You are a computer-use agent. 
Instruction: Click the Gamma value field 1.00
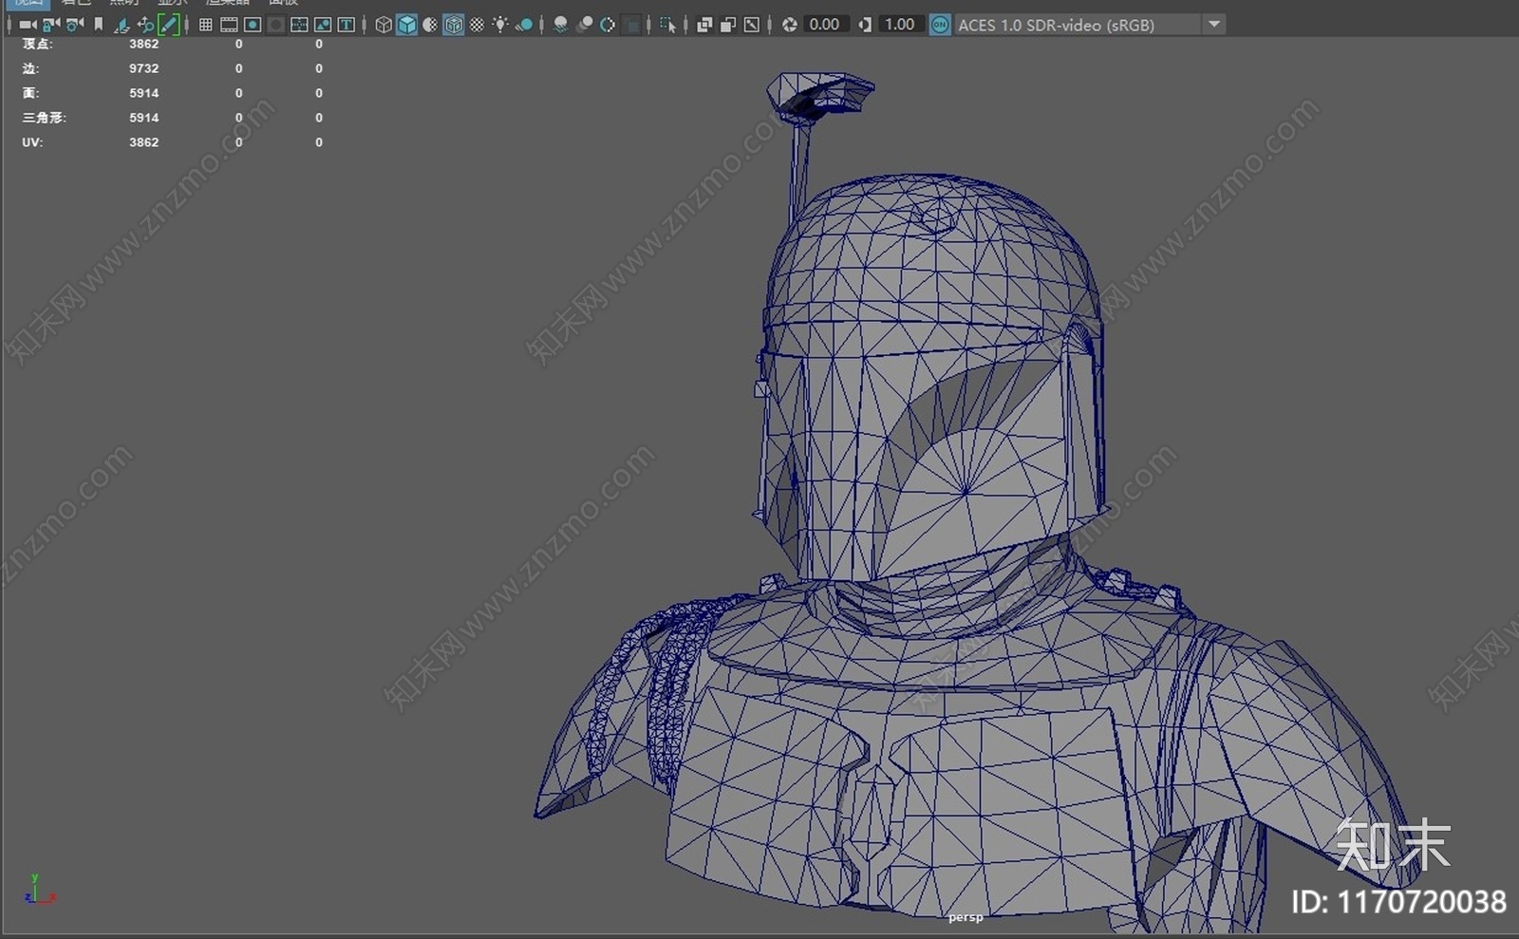[900, 25]
